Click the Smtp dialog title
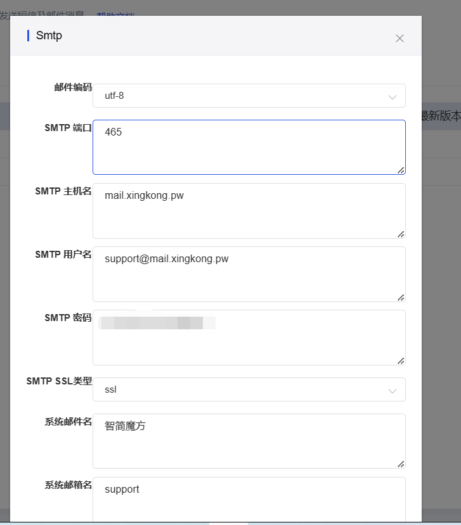 (x=49, y=35)
